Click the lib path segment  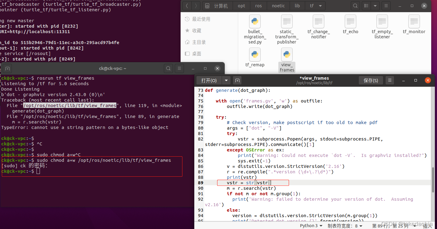tap(297, 6)
